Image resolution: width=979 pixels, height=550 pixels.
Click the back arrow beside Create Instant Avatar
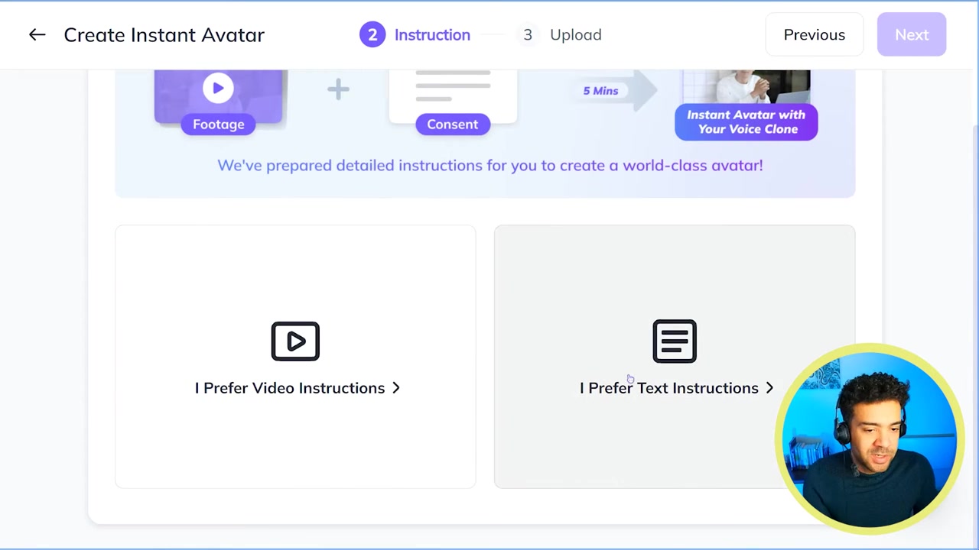pos(37,34)
